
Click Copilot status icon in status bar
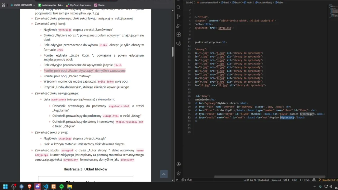pyautogui.click(x=314, y=180)
